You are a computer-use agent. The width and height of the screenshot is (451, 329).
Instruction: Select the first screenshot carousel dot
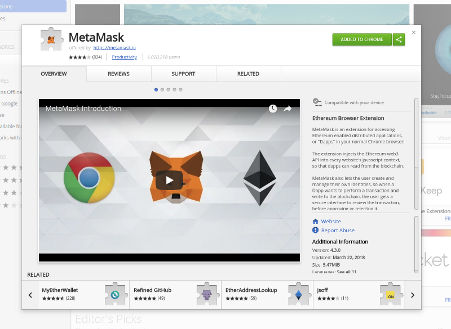click(x=156, y=89)
